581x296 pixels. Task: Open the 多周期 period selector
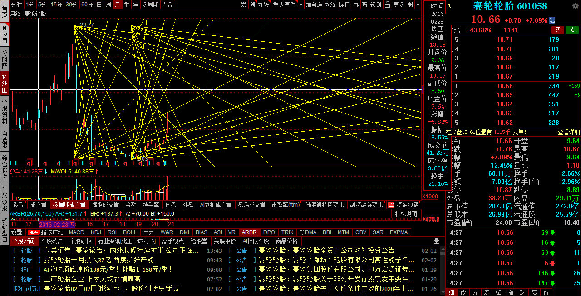[x=150, y=5]
